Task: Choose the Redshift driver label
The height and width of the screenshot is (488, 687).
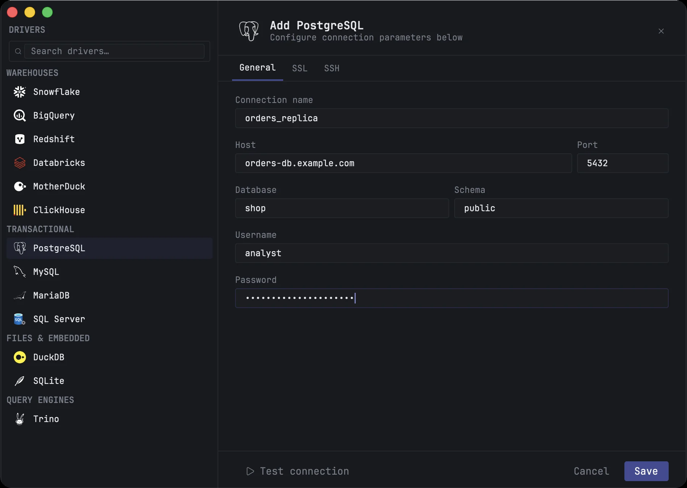Action: (54, 139)
